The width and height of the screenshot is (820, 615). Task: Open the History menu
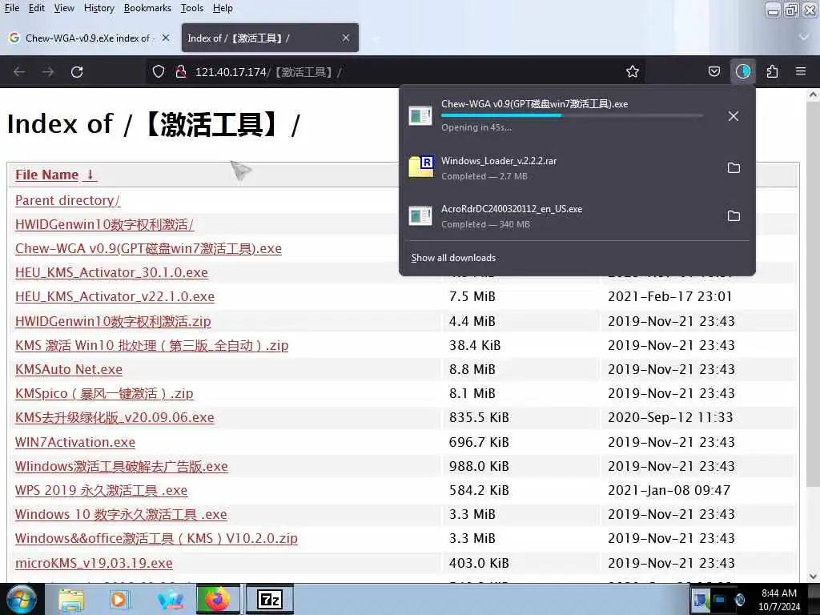(98, 8)
